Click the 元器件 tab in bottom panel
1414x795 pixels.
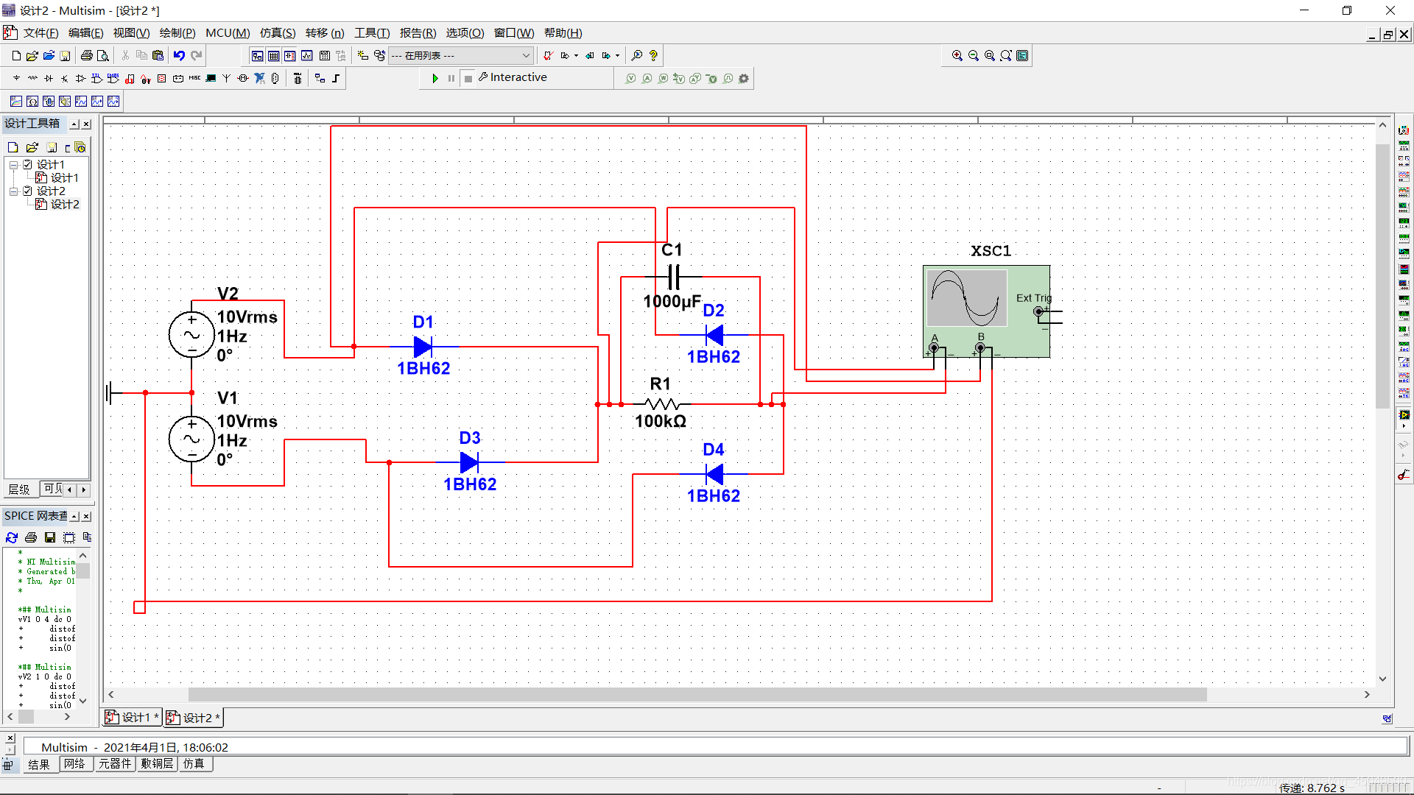pos(115,764)
